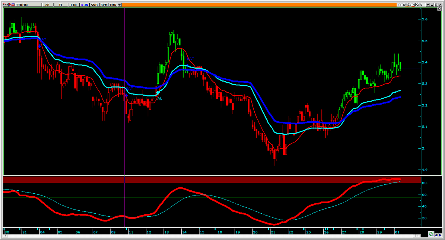445x240 pixels.
Task: Open the dropdown arrow beside matriks logo
Action: (x=428, y=5)
